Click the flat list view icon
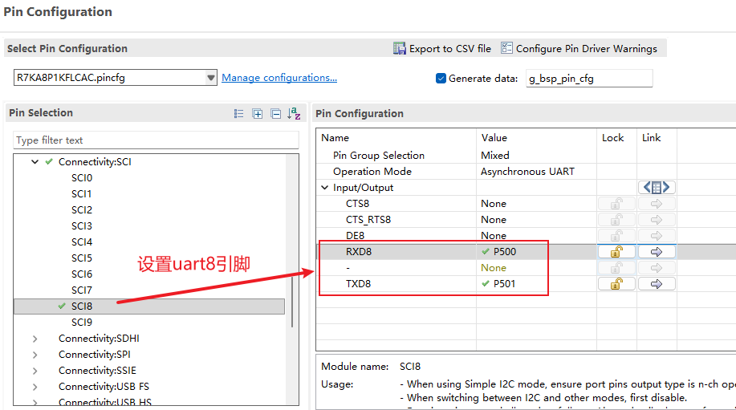This screenshot has width=736, height=410. (239, 113)
